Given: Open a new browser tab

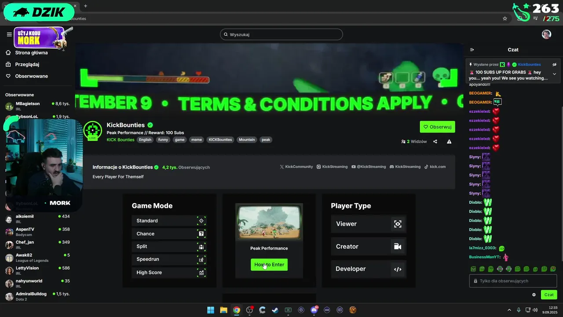Looking at the screenshot, I should click(x=85, y=6).
